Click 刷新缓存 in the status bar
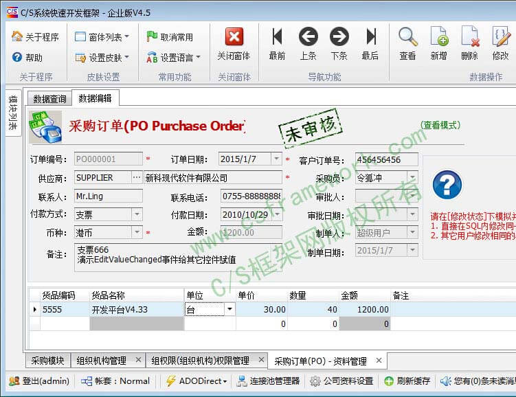516x397 pixels. tap(407, 381)
